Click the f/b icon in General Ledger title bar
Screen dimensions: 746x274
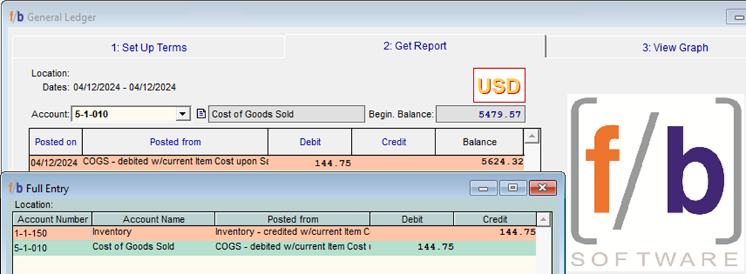pos(17,17)
